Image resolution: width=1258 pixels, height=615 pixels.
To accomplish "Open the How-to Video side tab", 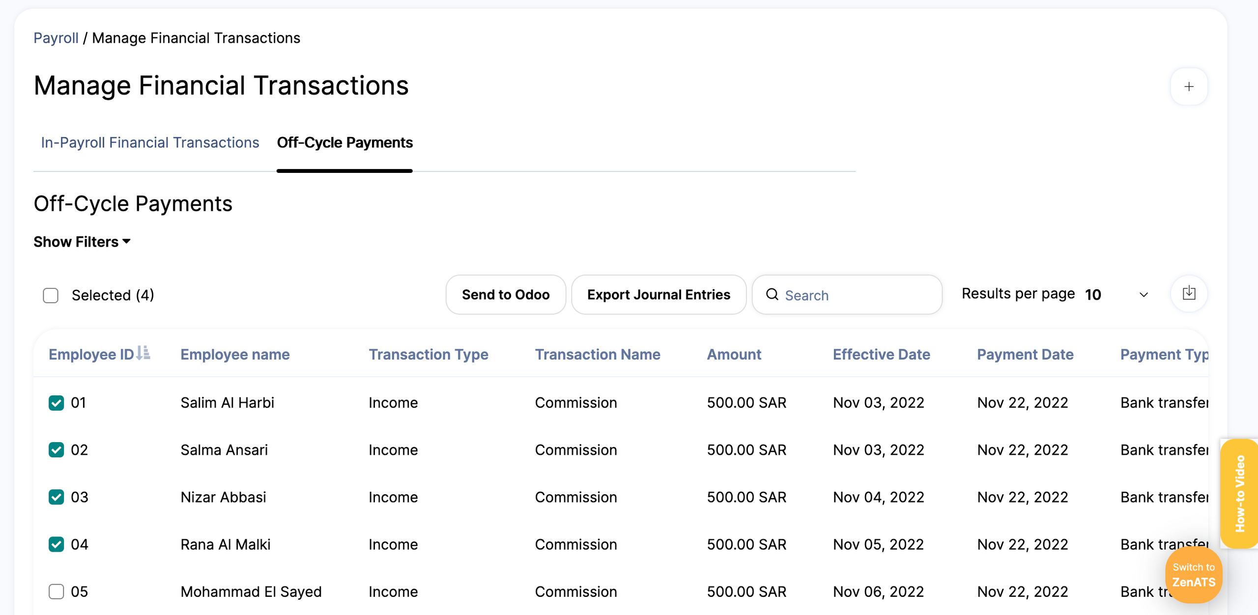I will click(x=1239, y=493).
